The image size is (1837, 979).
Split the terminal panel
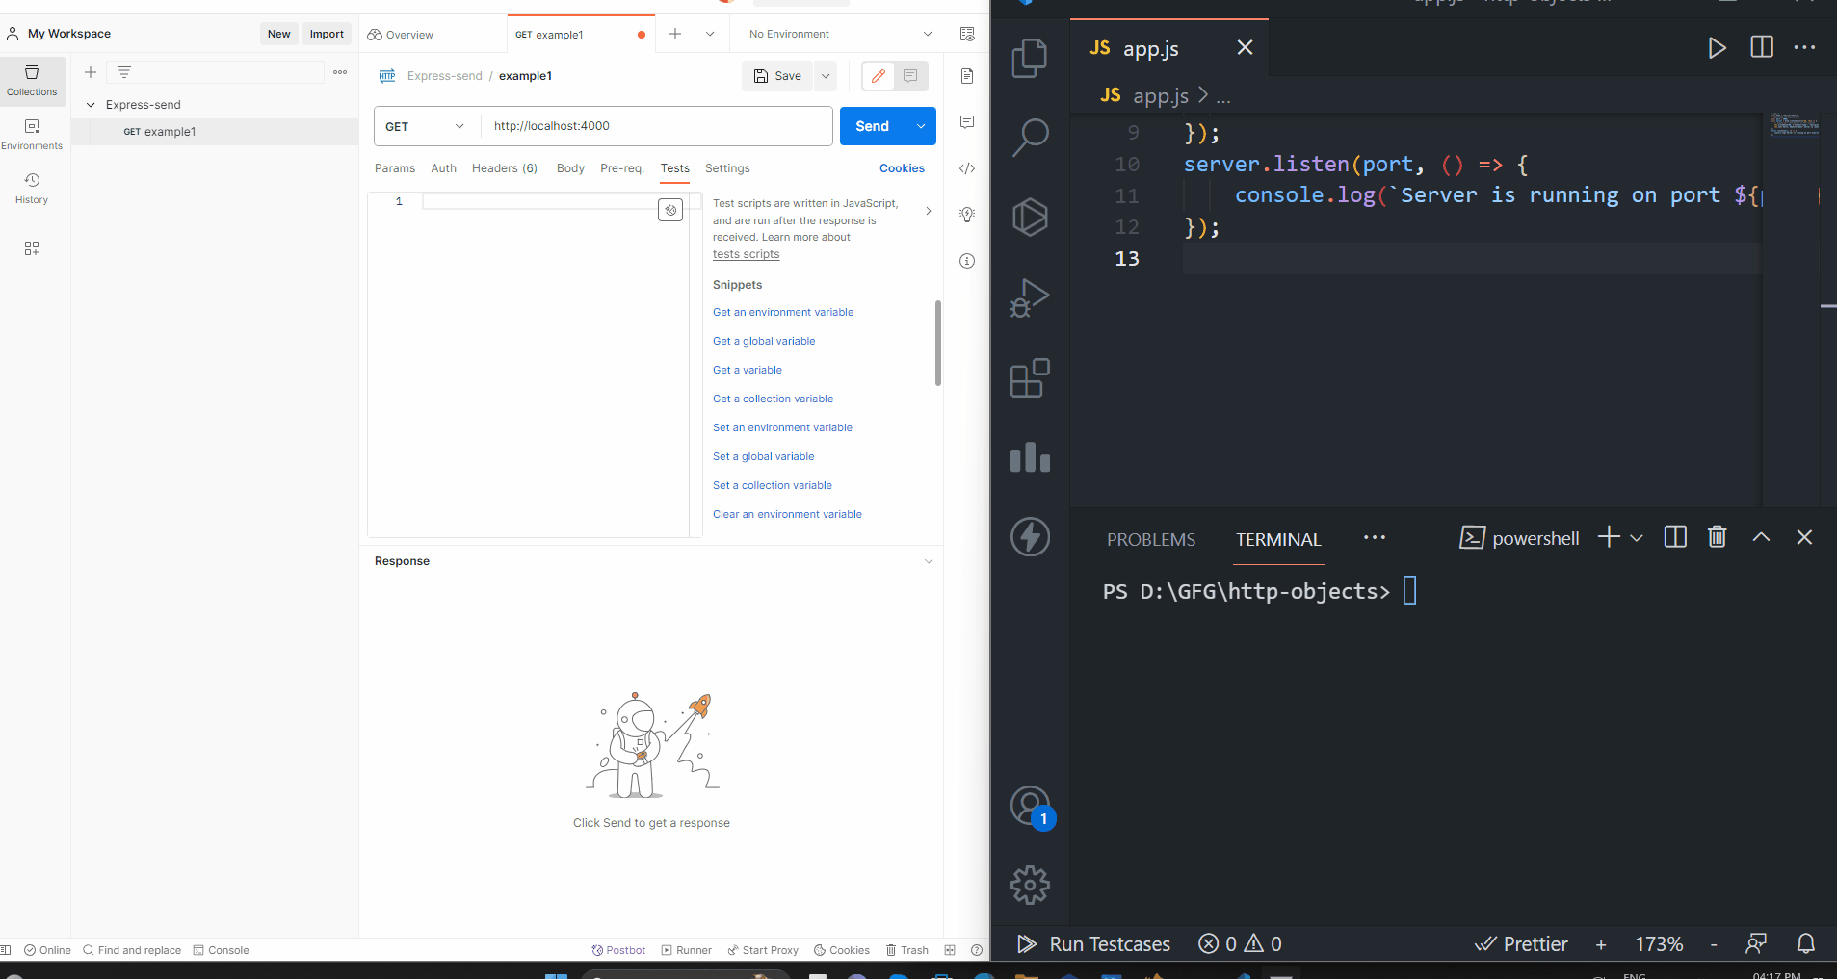click(x=1675, y=537)
